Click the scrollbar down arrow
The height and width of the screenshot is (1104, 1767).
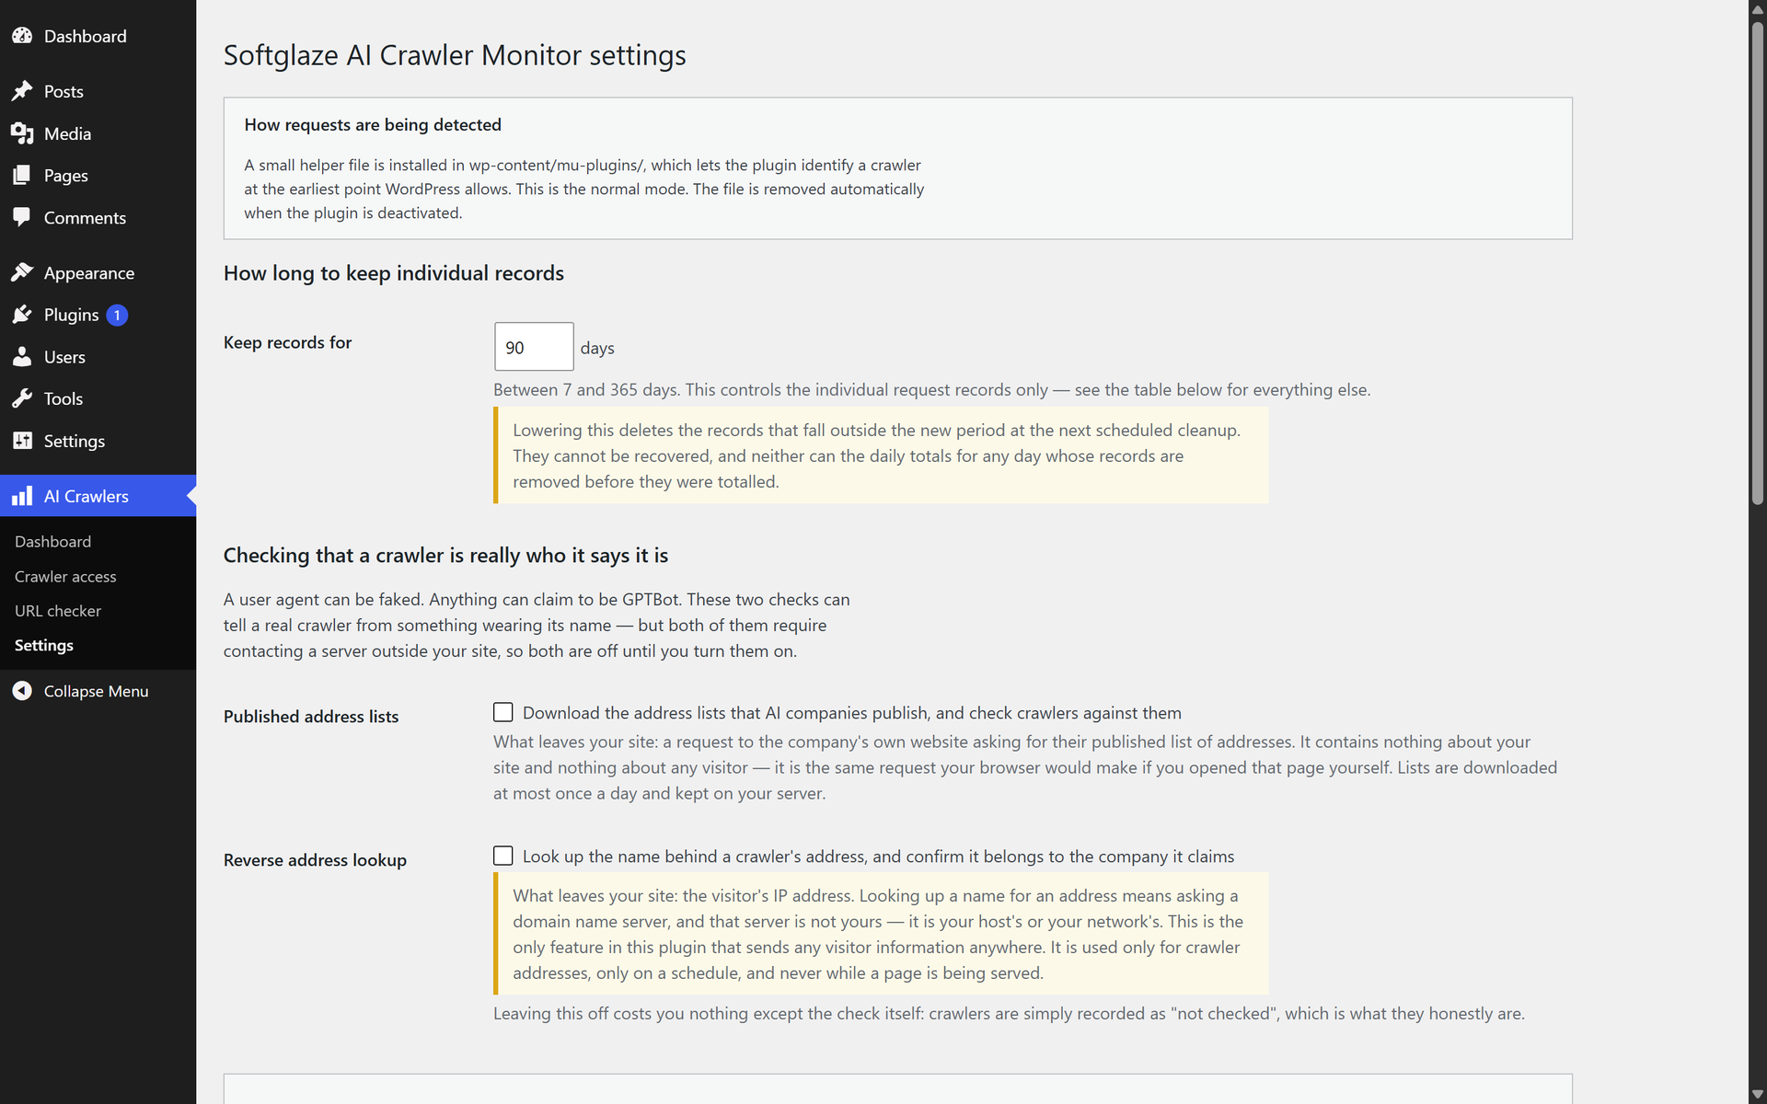[x=1758, y=1095]
